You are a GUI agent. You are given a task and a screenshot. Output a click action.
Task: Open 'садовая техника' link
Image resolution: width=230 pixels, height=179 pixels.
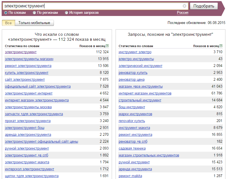click(x=132, y=149)
